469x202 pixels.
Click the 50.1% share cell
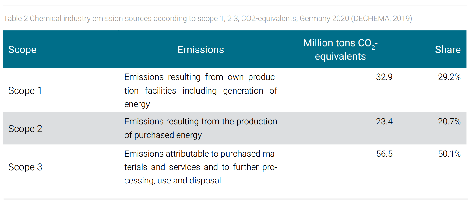coord(449,154)
